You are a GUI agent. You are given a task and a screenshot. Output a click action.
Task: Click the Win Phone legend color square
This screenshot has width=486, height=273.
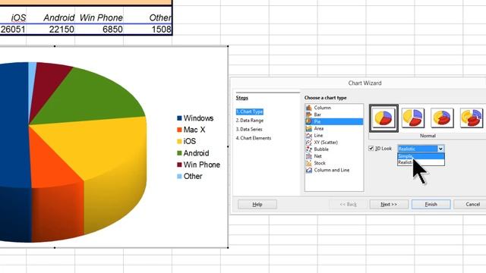click(x=179, y=165)
